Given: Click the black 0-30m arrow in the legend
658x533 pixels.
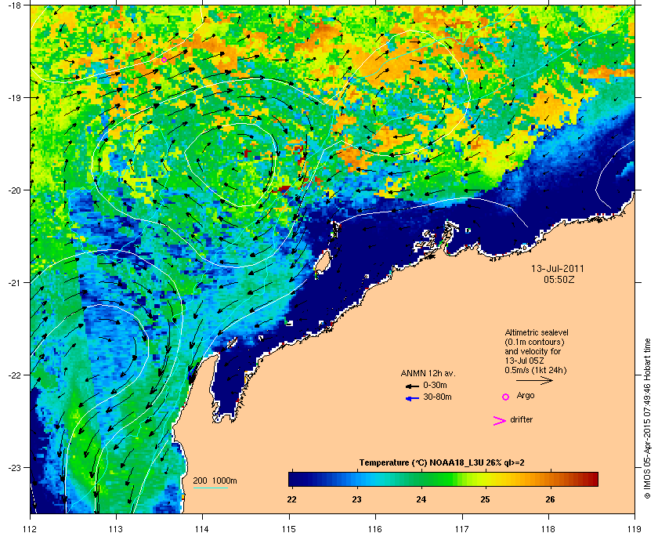Looking at the screenshot, I should pos(412,386).
